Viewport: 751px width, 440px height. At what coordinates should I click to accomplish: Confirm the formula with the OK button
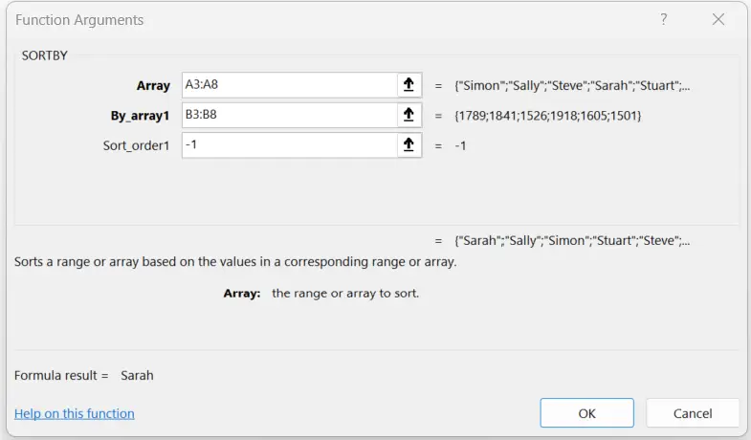tap(586, 412)
